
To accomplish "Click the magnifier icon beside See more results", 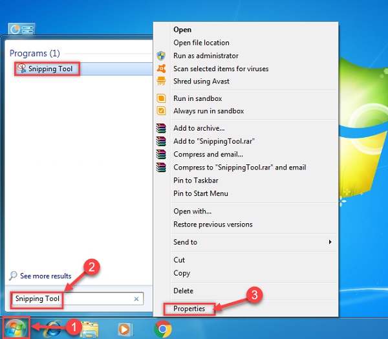I will pyautogui.click(x=13, y=276).
